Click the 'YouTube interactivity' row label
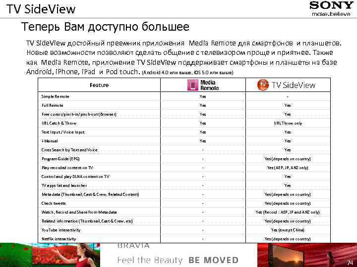 [x=61, y=230]
